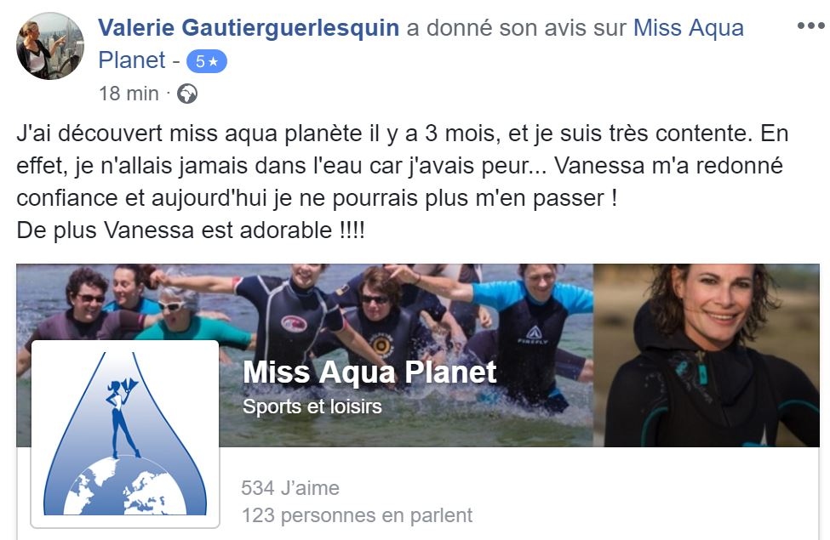Viewport: 830px width, 540px height.
Task: Open the smiling woman portrait photo
Action: [x=706, y=355]
